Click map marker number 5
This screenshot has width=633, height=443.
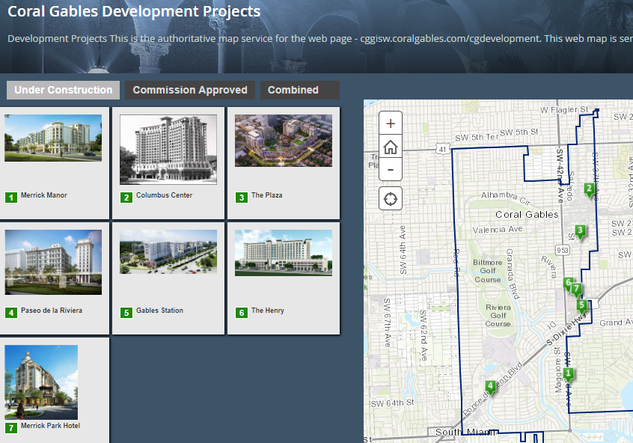(582, 305)
